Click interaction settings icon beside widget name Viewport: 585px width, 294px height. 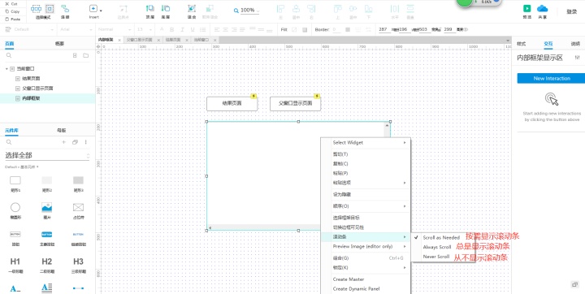[x=577, y=58]
